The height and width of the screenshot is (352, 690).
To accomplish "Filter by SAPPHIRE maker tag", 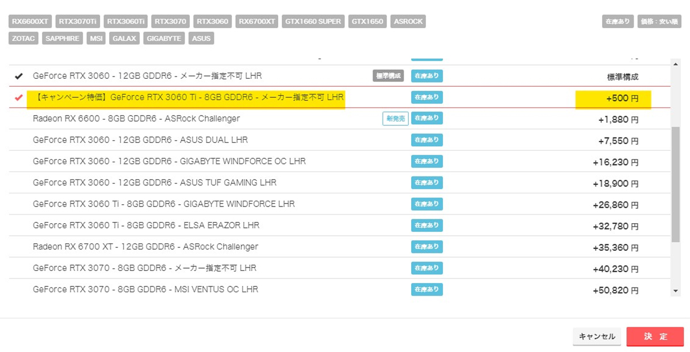I will click(x=63, y=39).
